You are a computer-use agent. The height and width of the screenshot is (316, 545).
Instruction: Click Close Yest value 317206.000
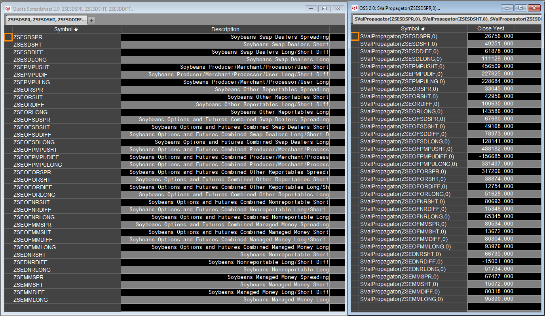(490, 171)
